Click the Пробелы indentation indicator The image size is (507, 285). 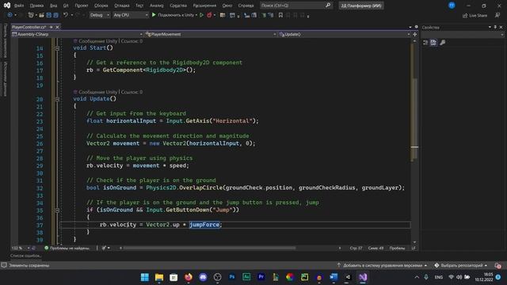coord(397,248)
